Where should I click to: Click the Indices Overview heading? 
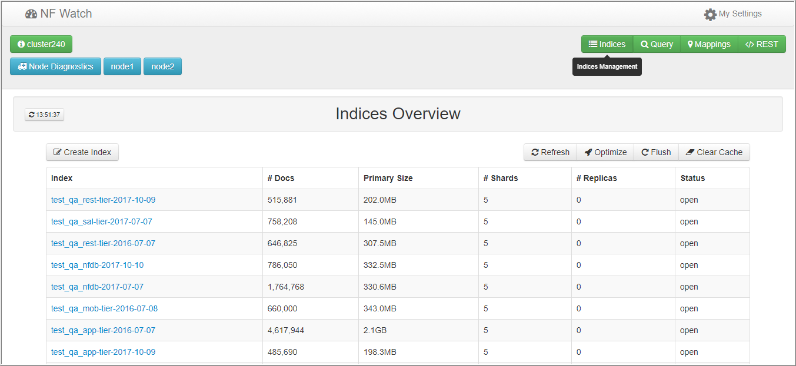398,114
